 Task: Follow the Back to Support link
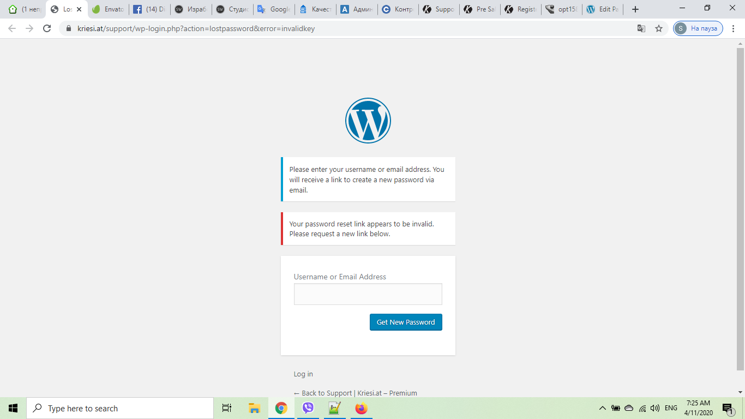coord(356,393)
